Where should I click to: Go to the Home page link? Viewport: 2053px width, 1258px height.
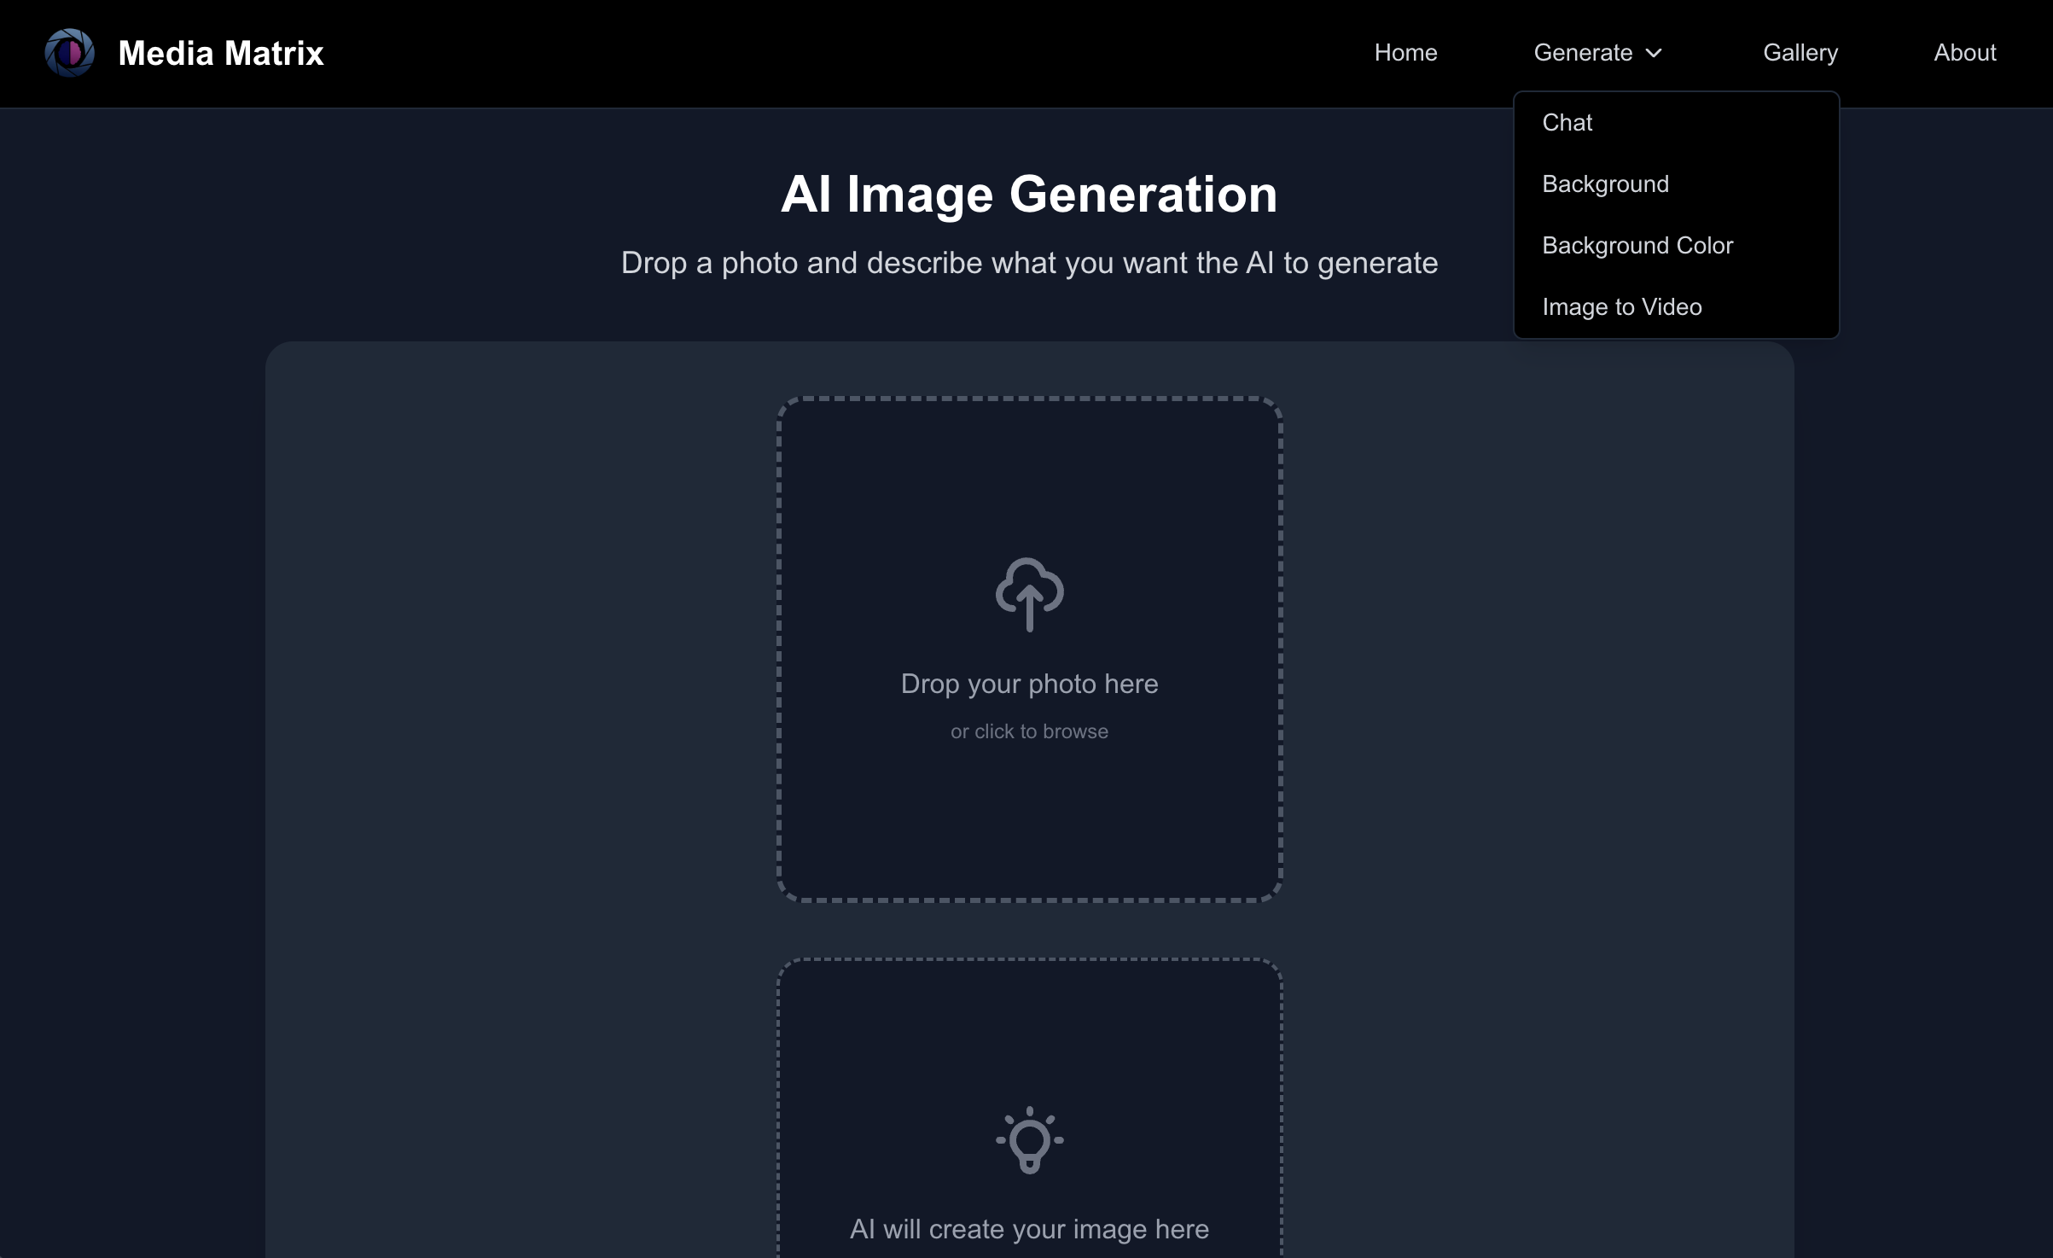pyautogui.click(x=1405, y=53)
